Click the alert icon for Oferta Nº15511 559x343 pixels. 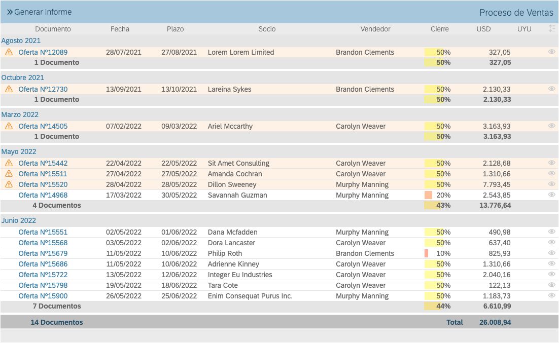[9, 174]
